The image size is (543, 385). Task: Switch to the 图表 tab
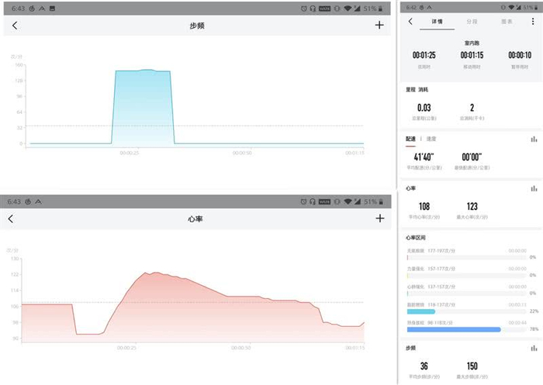tap(507, 22)
